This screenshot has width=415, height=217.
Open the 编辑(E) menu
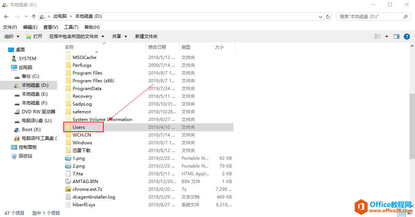coord(30,27)
